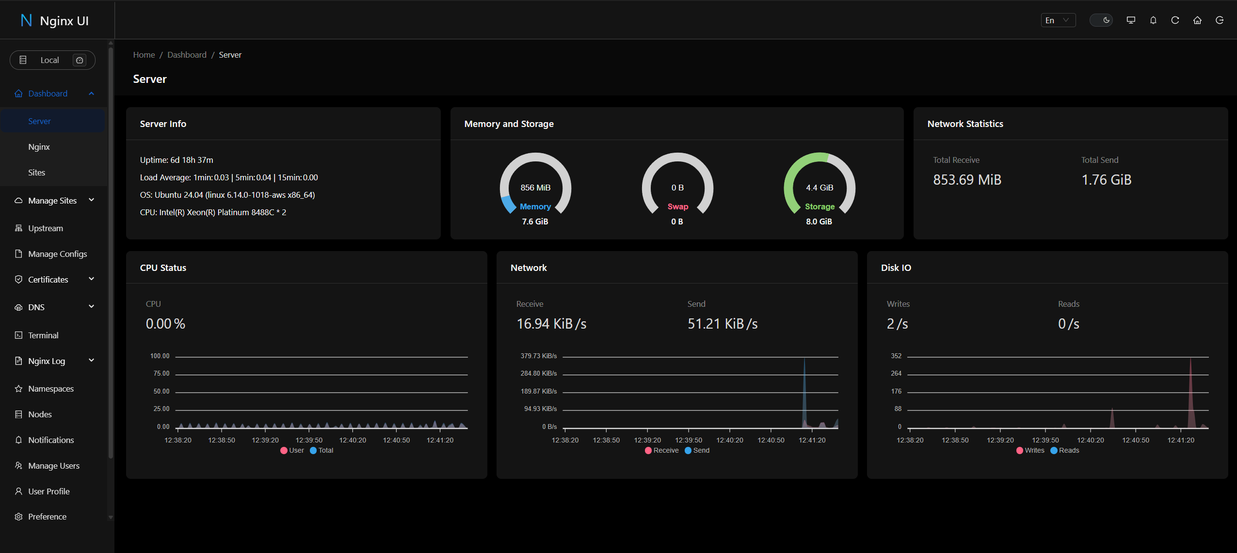Click the Nodes icon in sidebar
Image resolution: width=1237 pixels, height=553 pixels.
[x=18, y=414]
